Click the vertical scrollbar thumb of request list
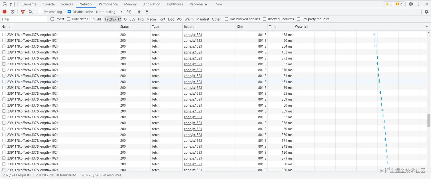 (x=429, y=120)
